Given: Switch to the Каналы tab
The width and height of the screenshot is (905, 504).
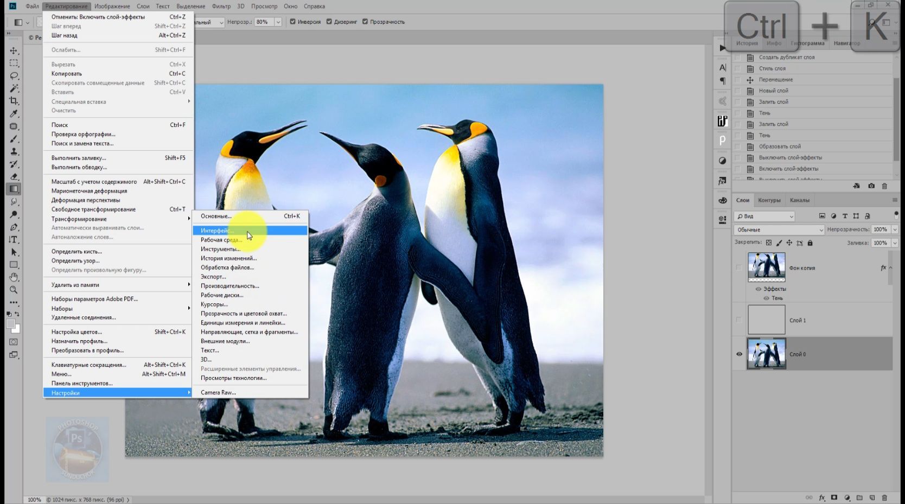Looking at the screenshot, I should 800,200.
